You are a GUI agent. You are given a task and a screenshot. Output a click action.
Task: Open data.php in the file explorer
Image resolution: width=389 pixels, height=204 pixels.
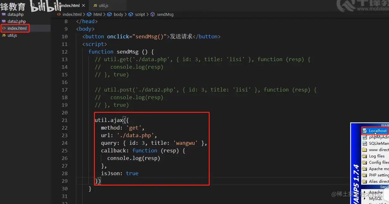(x=15, y=15)
